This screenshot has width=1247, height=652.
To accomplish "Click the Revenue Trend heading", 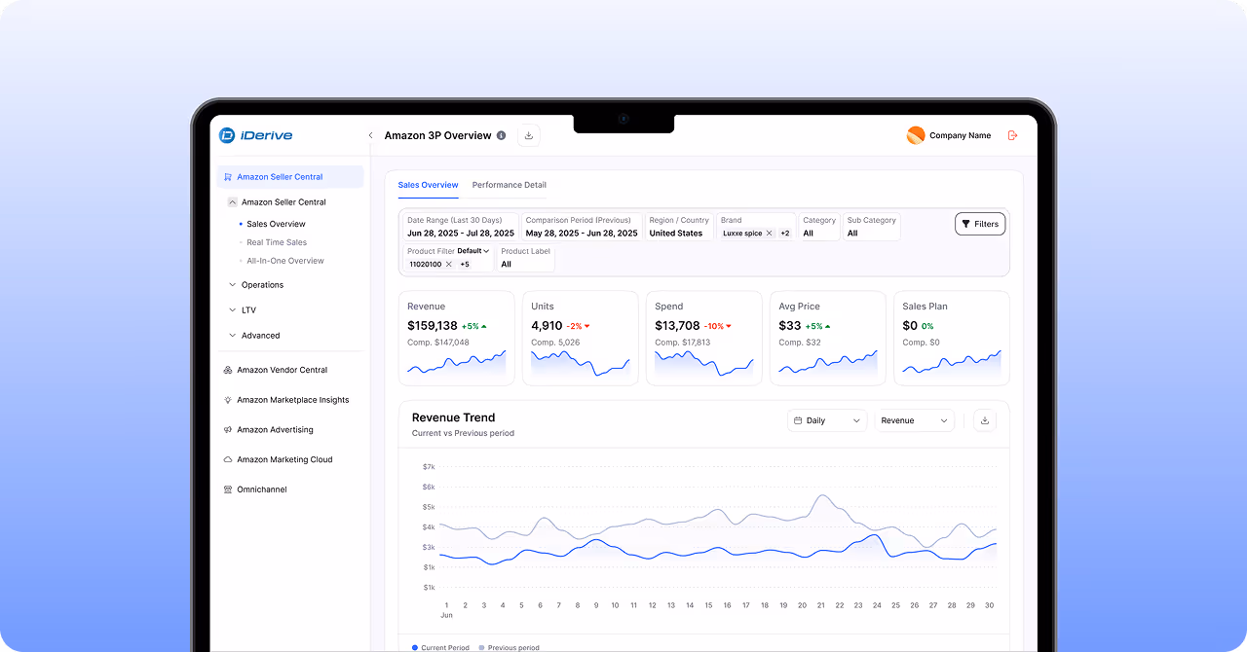I will 454,417.
